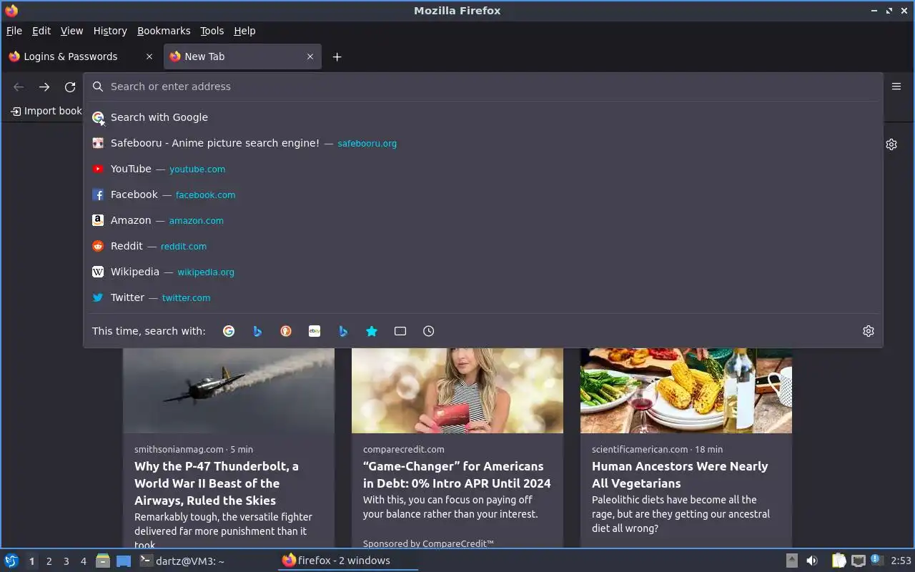This screenshot has height=572, width=915.
Task: Search history using the clock icon
Action: (429, 331)
